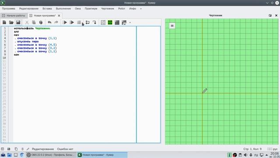Clear console with the trash icon
The height and width of the screenshot is (158, 280).
point(22,149)
